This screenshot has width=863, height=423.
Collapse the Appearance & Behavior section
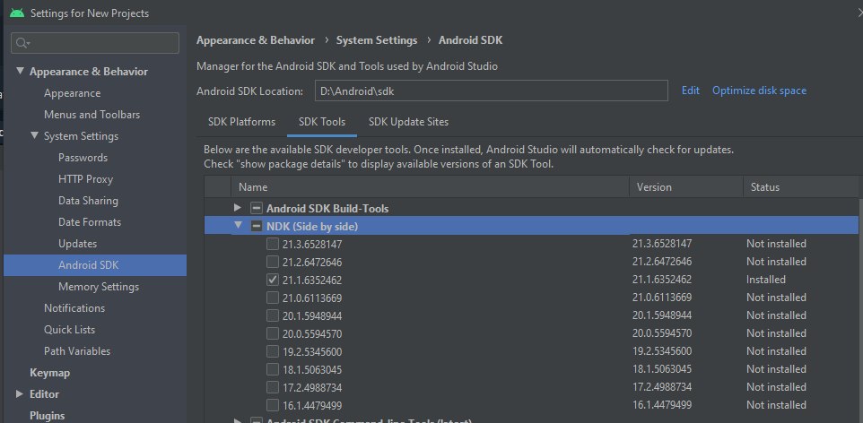coord(21,71)
